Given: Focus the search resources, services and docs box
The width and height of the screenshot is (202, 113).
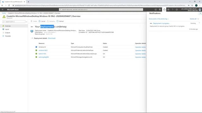Looking at the screenshot, I should pyautogui.click(x=101, y=9).
